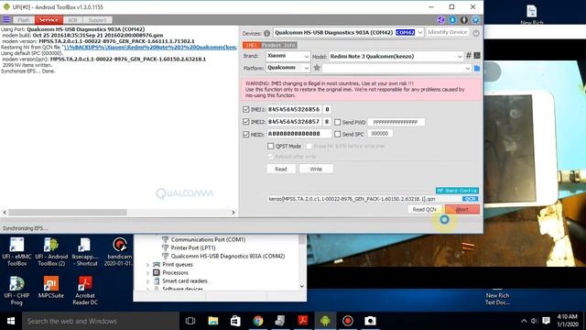
Task: Expand Smart card readers in Device Manager
Action: pos(147,281)
